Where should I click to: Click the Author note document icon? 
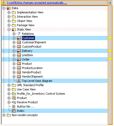(14, 106)
